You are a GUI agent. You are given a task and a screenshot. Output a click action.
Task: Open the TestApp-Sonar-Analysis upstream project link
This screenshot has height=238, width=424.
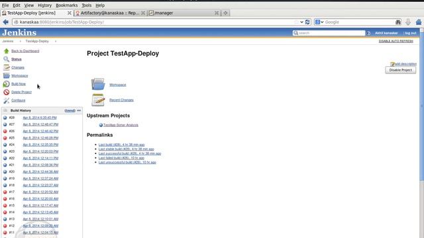coord(121,125)
